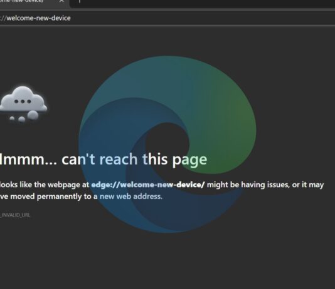Close the welcome-new-device tab
The image size is (335, 289).
pos(61,1)
